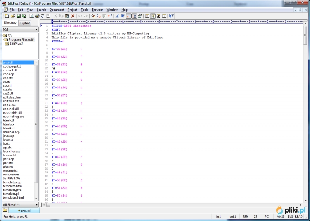Open Preferences from the toolbar icon
The height and width of the screenshot is (221, 310).
coord(140,16)
